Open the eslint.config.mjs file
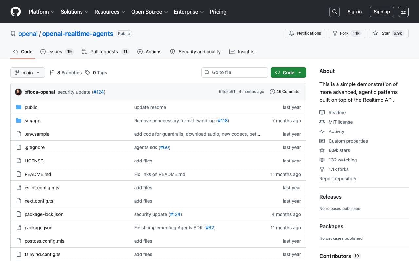Image resolution: width=419 pixels, height=261 pixels. pos(42,188)
